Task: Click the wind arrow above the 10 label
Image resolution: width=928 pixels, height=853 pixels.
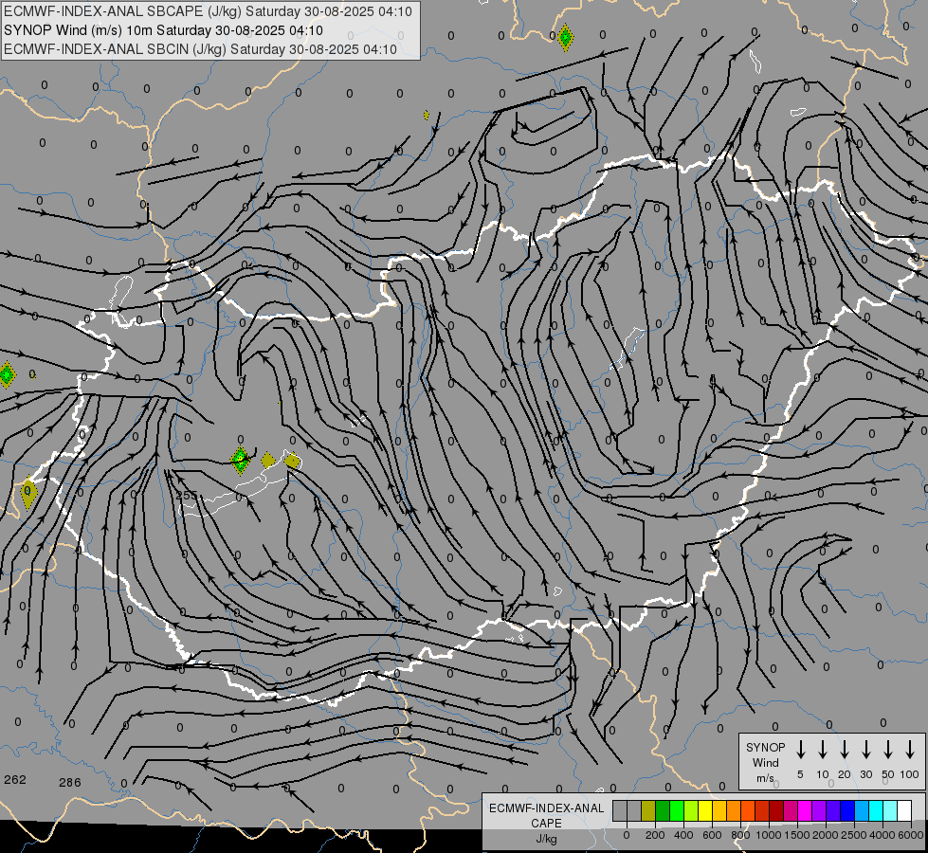Action: pos(822,750)
